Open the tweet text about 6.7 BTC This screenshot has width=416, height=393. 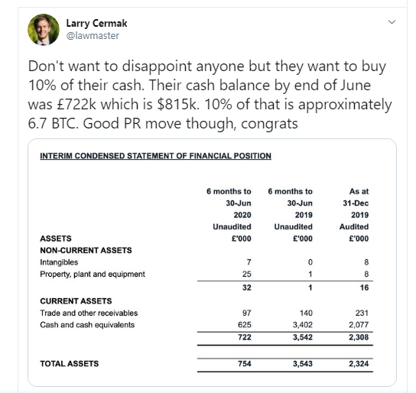(210, 95)
